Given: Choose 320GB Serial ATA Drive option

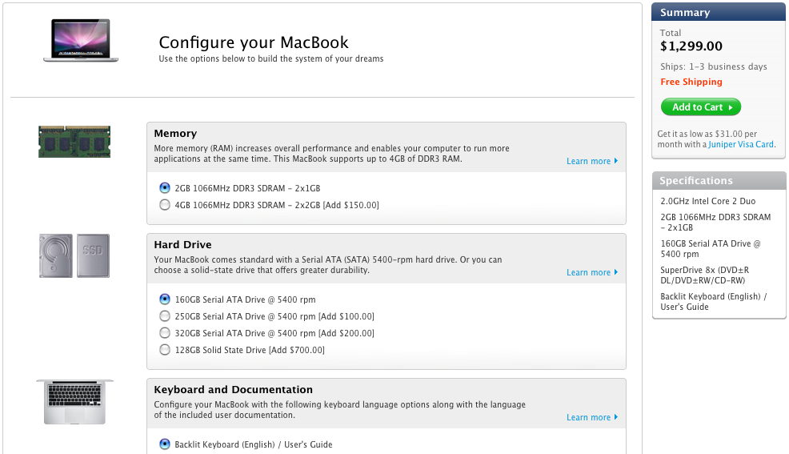Looking at the screenshot, I should (x=165, y=333).
